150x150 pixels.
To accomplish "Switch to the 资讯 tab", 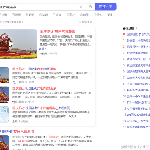I will (x=3, y=15).
